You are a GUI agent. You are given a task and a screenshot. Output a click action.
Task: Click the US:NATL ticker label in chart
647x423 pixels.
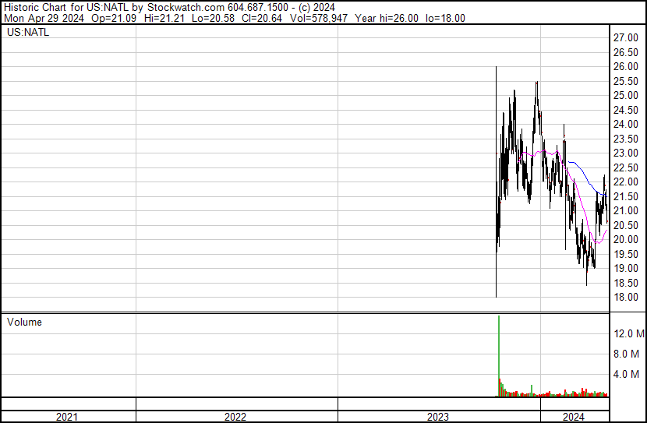point(28,33)
